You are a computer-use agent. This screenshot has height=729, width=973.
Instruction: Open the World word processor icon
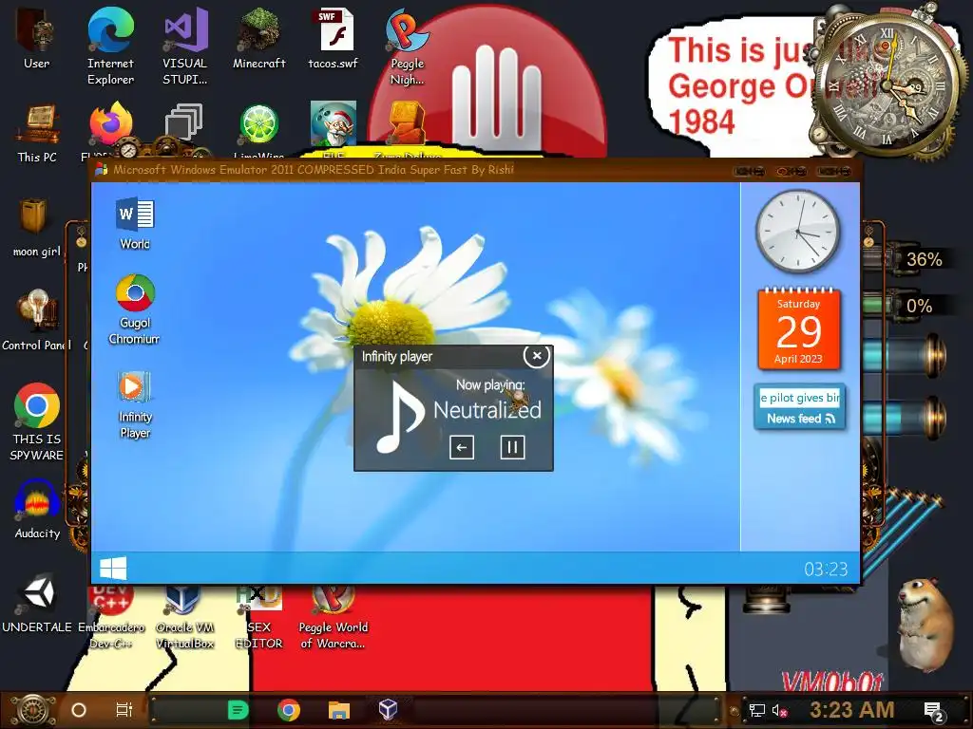135,224
